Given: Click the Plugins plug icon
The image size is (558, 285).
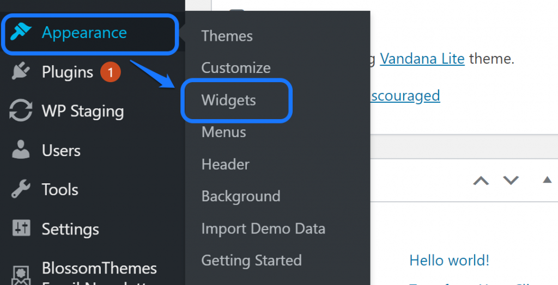Looking at the screenshot, I should click(21, 72).
